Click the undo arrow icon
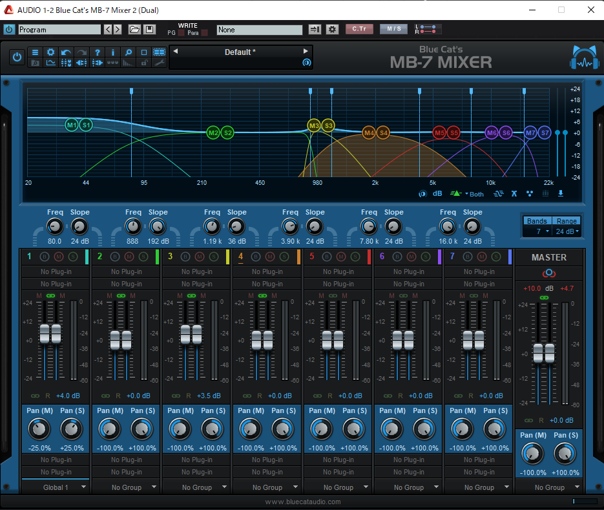This screenshot has height=510, width=604. pyautogui.click(x=67, y=52)
